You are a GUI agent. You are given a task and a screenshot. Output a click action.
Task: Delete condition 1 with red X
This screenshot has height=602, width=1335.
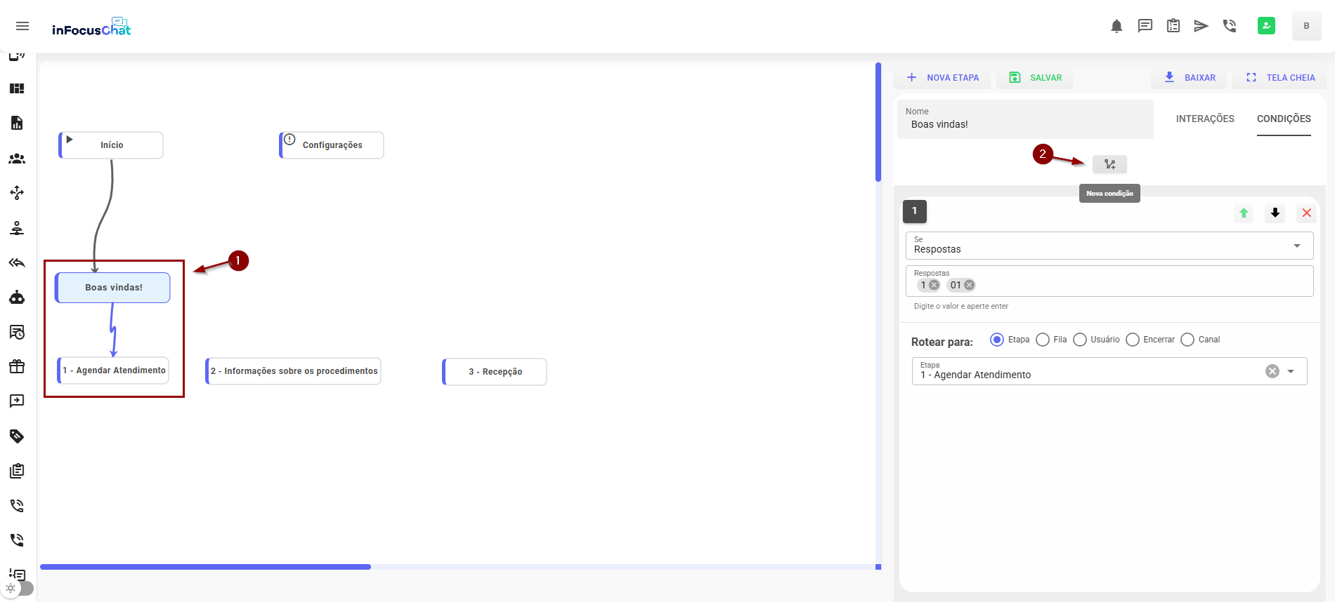point(1306,213)
